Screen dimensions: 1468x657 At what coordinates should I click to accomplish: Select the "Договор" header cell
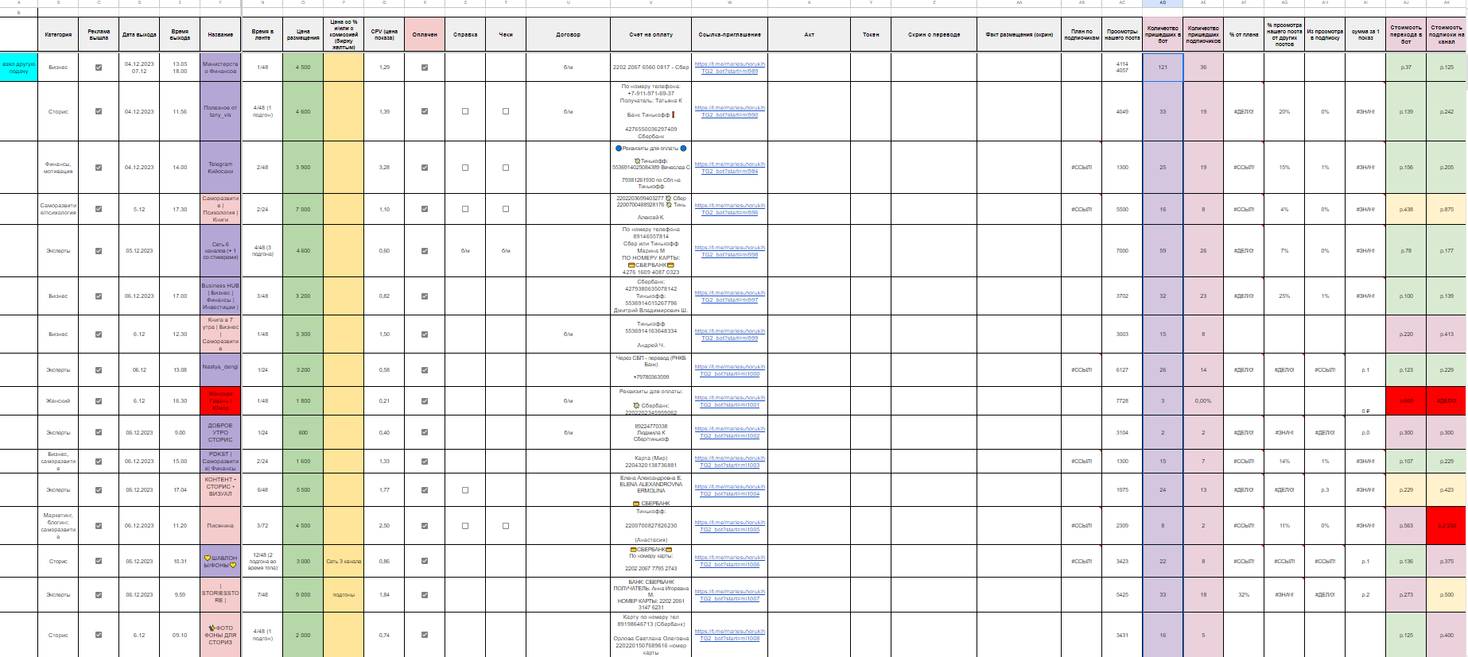pos(568,35)
